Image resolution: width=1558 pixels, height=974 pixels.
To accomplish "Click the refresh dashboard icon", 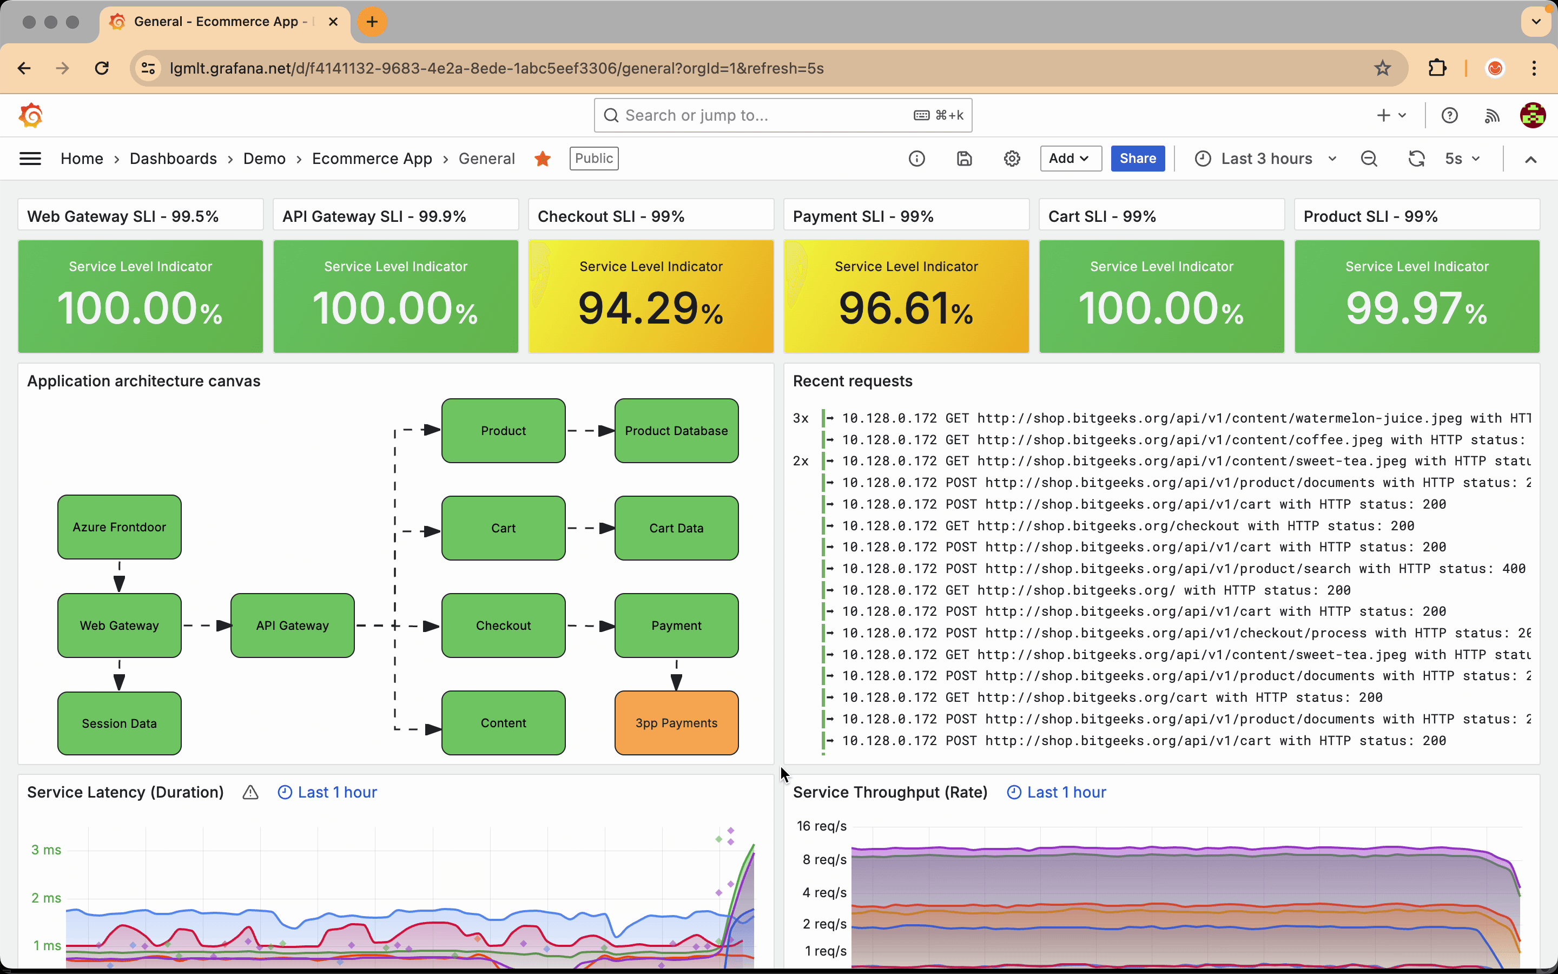I will tap(1416, 159).
